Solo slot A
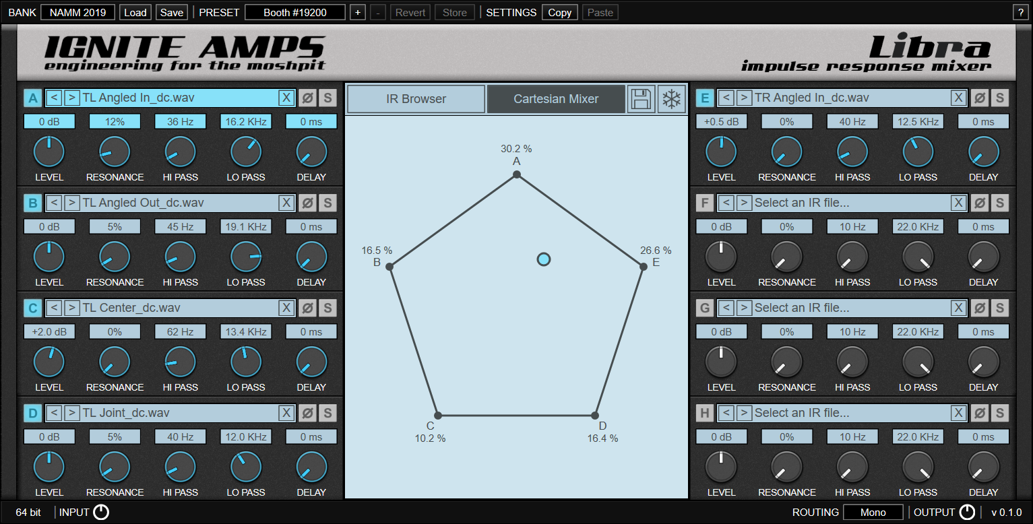The image size is (1033, 524). [x=327, y=98]
